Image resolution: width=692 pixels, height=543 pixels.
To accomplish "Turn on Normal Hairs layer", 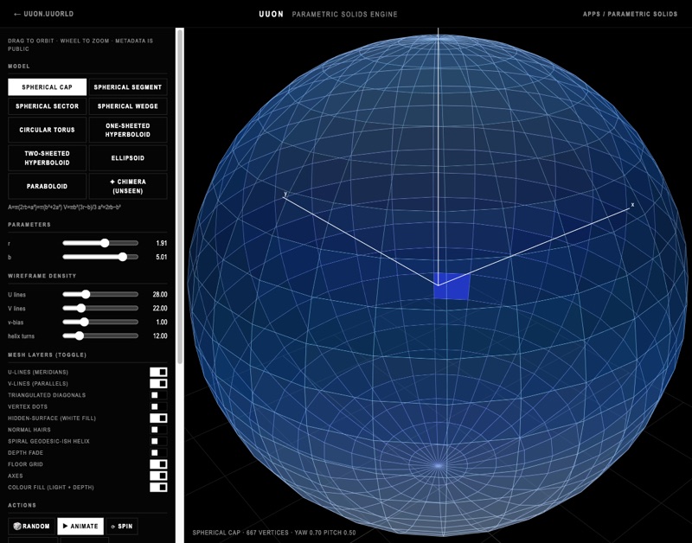I will point(158,430).
